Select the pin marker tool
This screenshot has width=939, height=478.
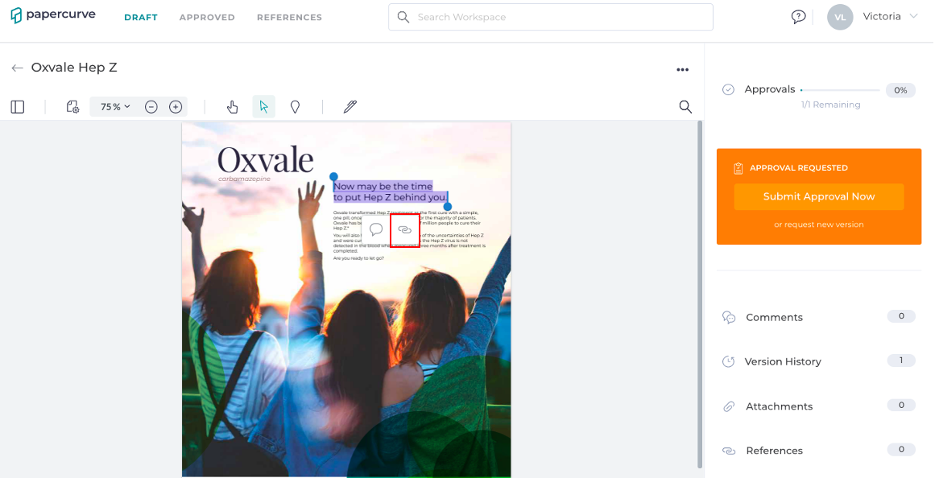click(x=296, y=107)
